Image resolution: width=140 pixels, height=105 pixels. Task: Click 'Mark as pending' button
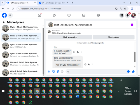click(70, 37)
